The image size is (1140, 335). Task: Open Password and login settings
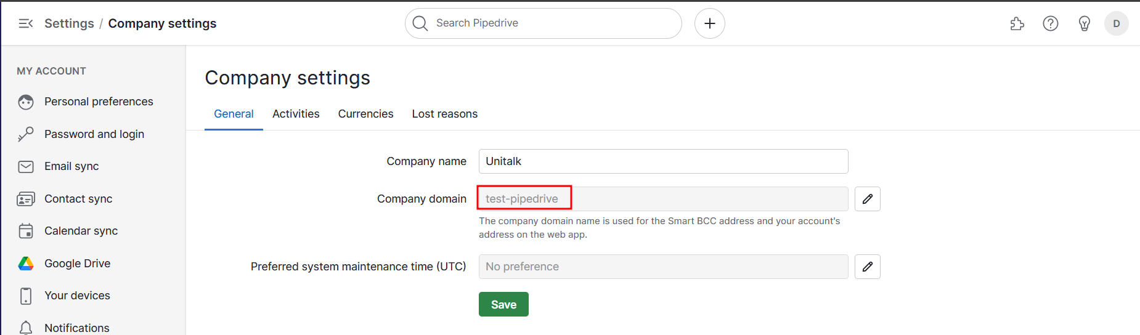tap(94, 134)
